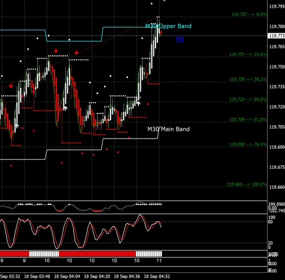Click the 80 level on the stochastic scale
Image resolution: width=285 pixels, height=280 pixels.
coord(270,222)
